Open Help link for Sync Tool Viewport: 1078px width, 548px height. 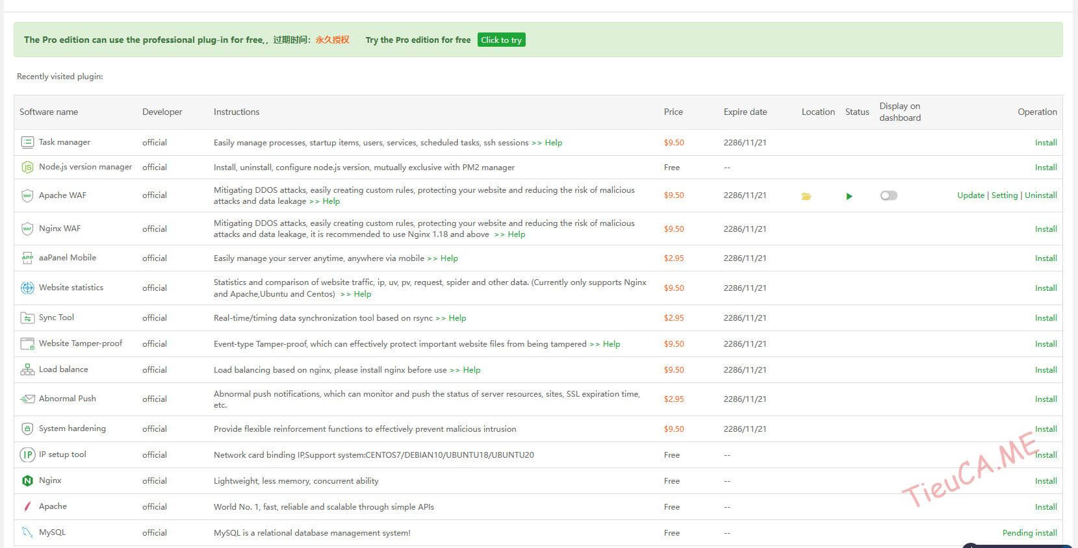coord(457,318)
